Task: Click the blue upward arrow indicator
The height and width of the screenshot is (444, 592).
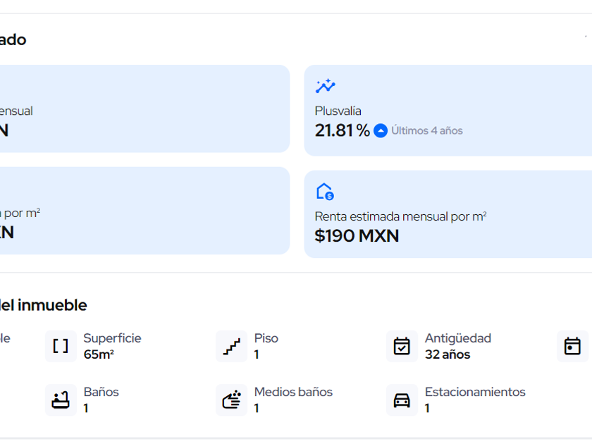Action: coord(380,130)
